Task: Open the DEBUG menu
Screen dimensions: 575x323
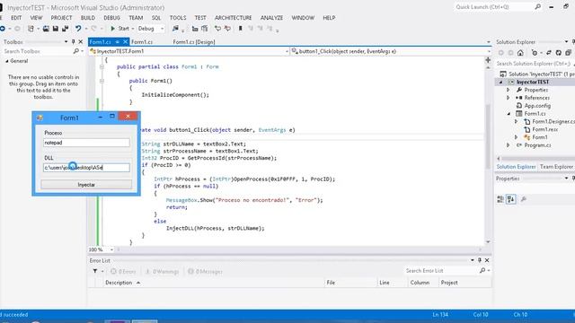Action: (x=111, y=18)
